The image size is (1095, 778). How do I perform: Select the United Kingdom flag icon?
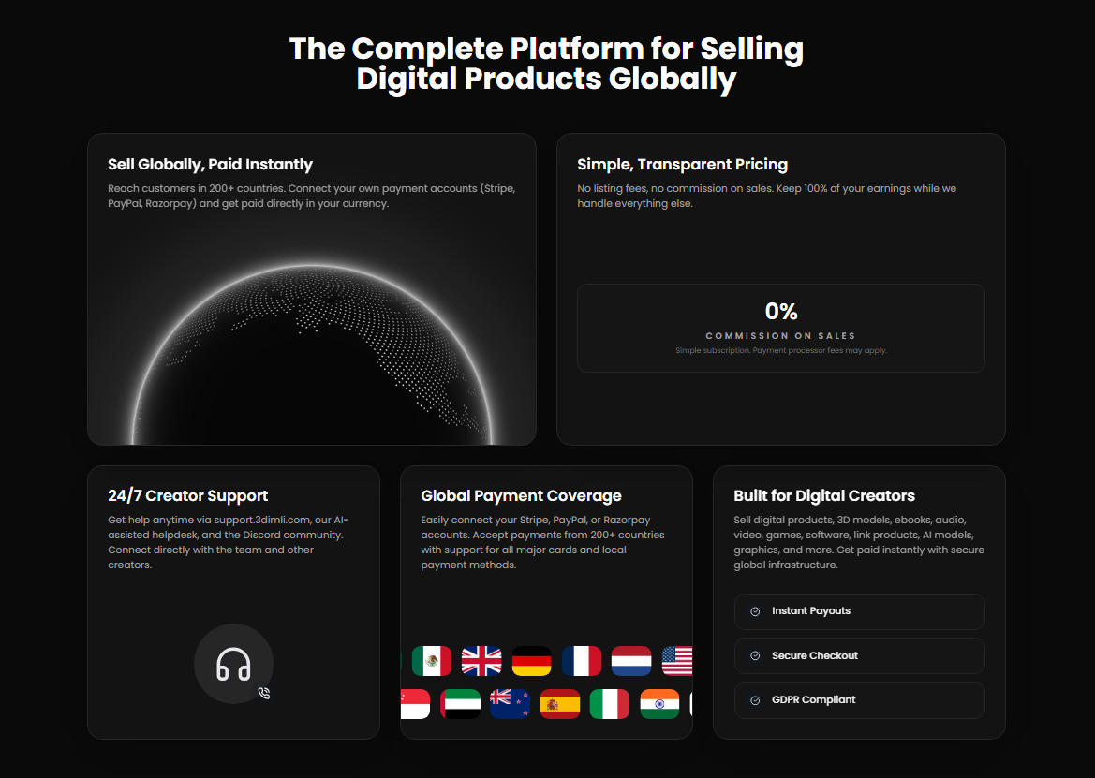481,661
